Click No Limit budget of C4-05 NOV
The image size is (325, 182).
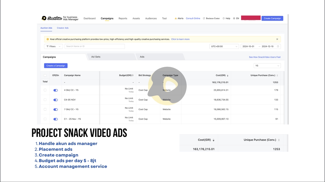129,98
